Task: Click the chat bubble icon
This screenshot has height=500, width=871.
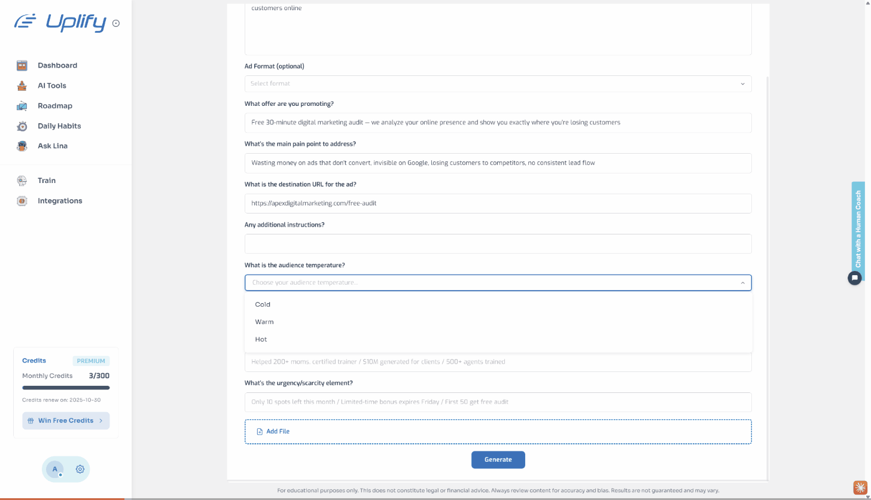Action: (x=855, y=278)
